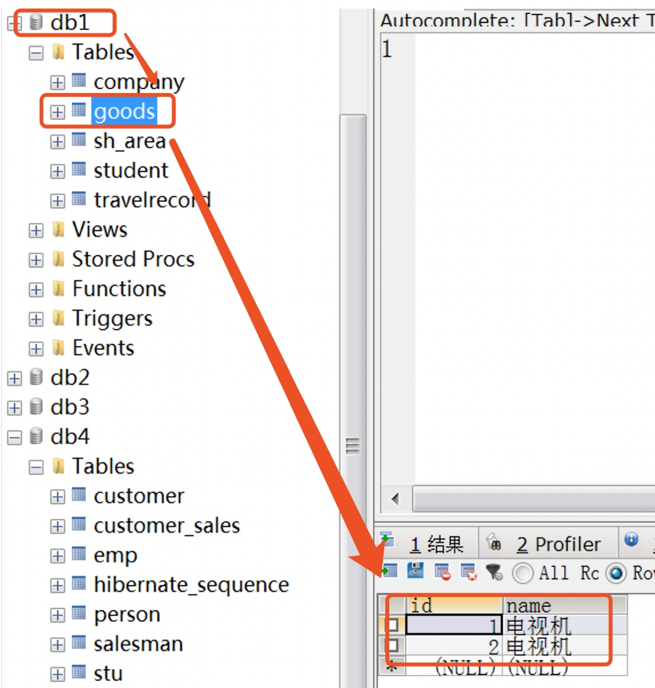Click the sh_area table grid icon
This screenshot has width=655, height=688.
pos(79,140)
